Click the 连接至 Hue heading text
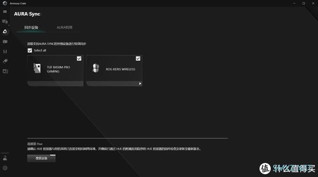318x177 pixels. (35, 144)
